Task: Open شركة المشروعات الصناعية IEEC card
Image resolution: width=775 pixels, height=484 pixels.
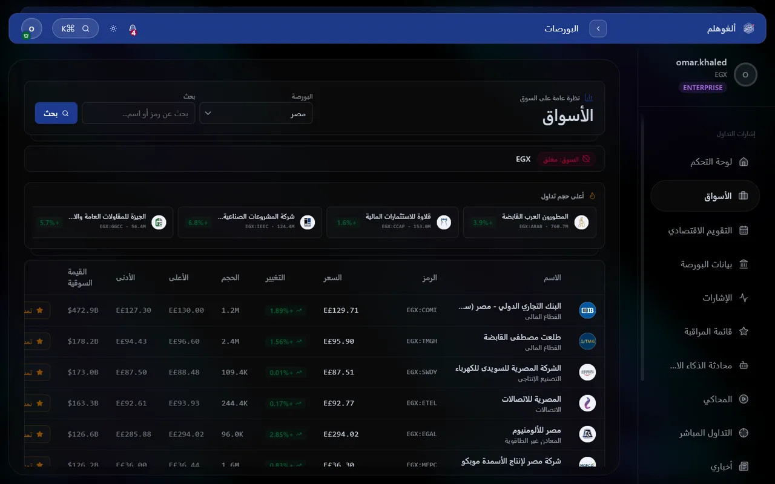Action: 250,222
